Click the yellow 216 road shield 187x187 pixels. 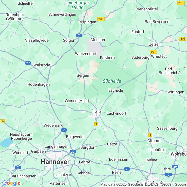coord(181,3)
